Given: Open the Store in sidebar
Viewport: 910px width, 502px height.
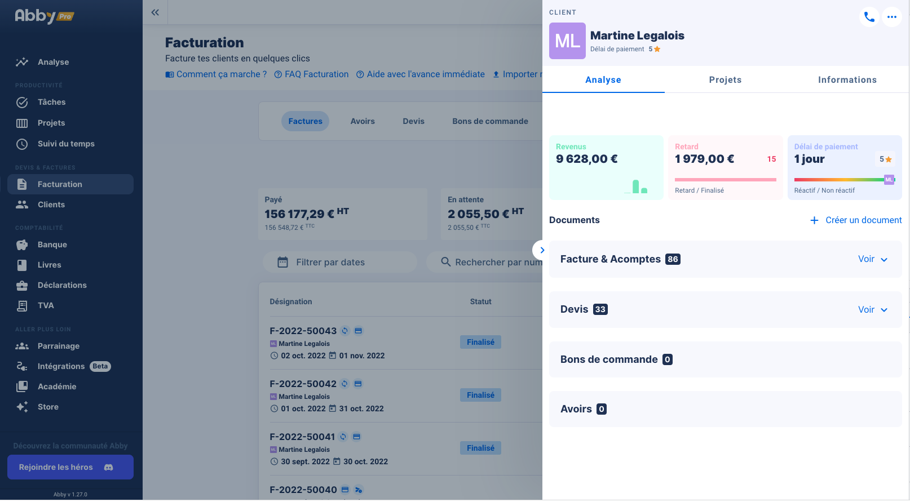Looking at the screenshot, I should click(x=48, y=407).
